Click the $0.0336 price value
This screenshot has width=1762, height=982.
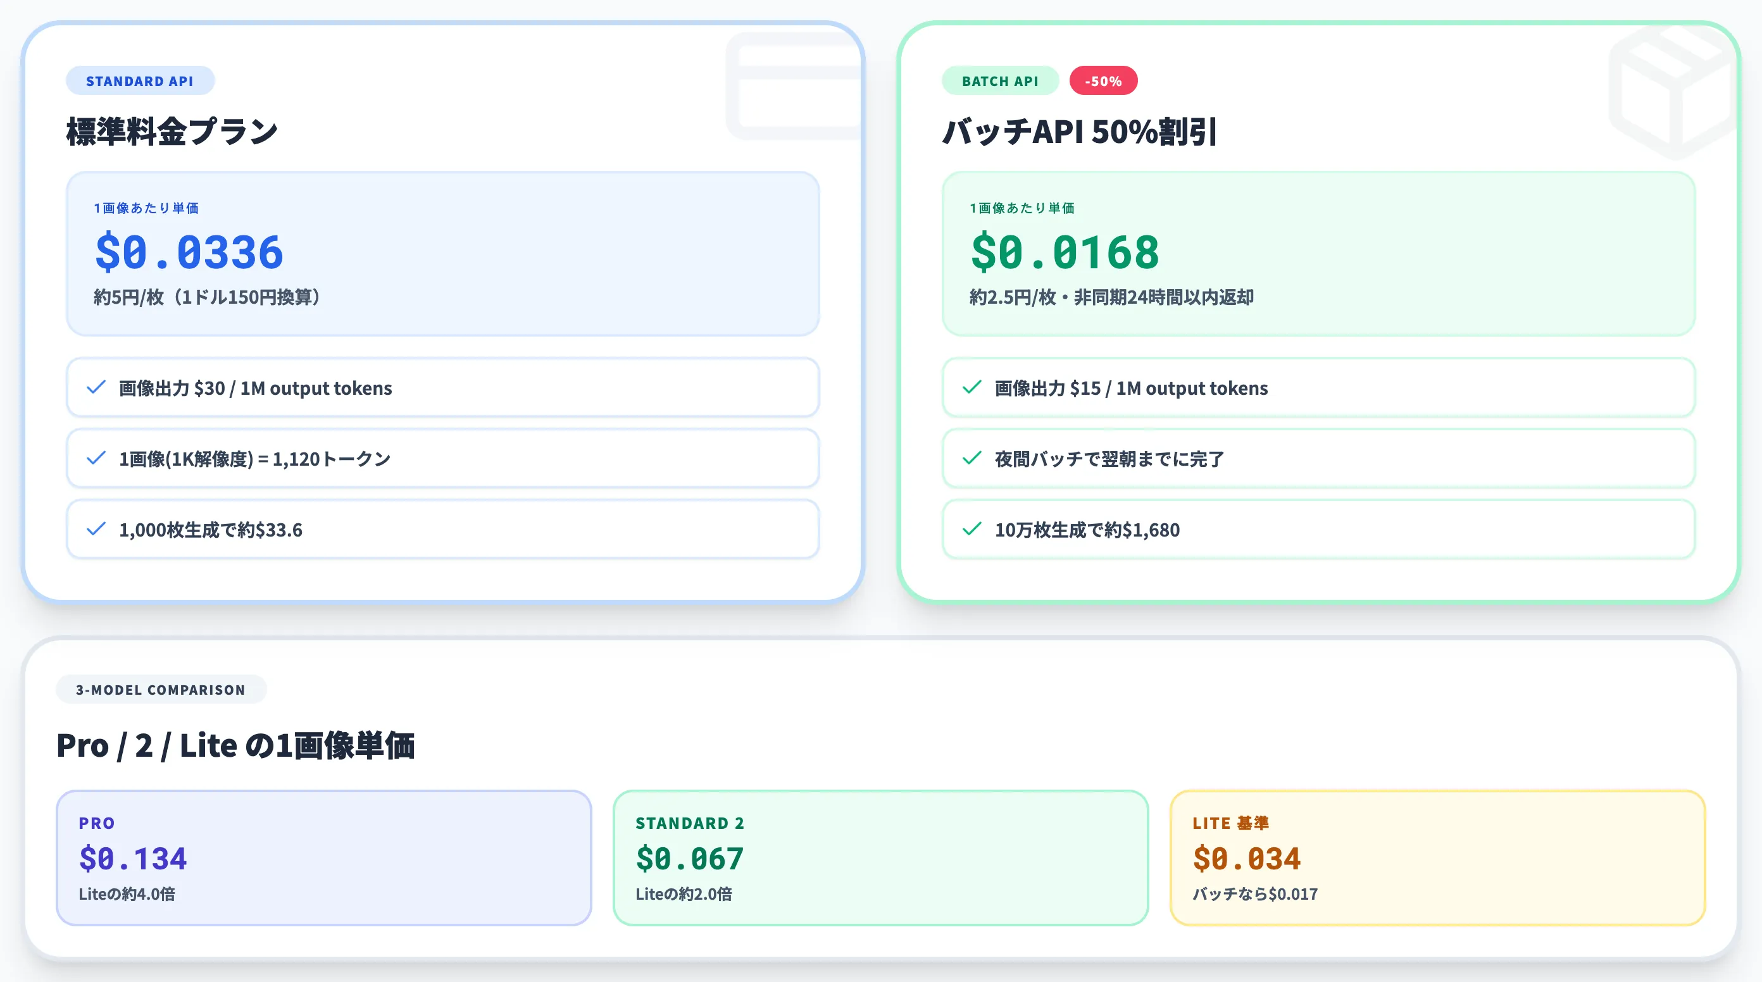189,252
